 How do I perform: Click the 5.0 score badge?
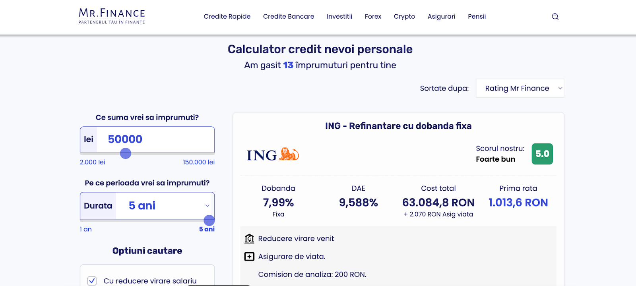(x=542, y=154)
